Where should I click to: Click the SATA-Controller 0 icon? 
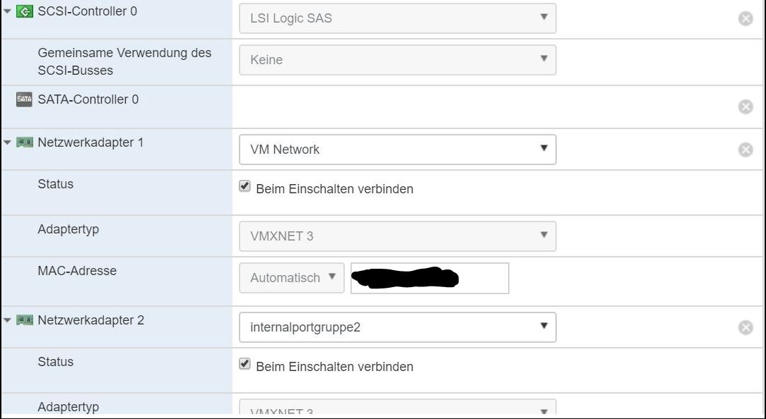tap(24, 100)
